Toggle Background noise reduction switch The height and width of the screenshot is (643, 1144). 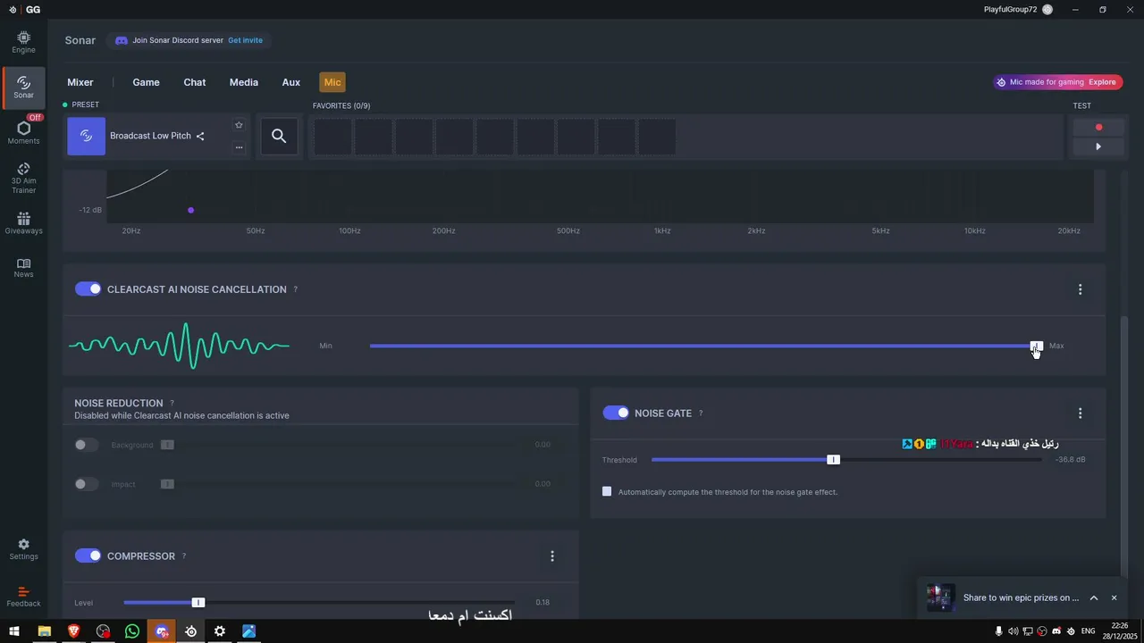[86, 445]
